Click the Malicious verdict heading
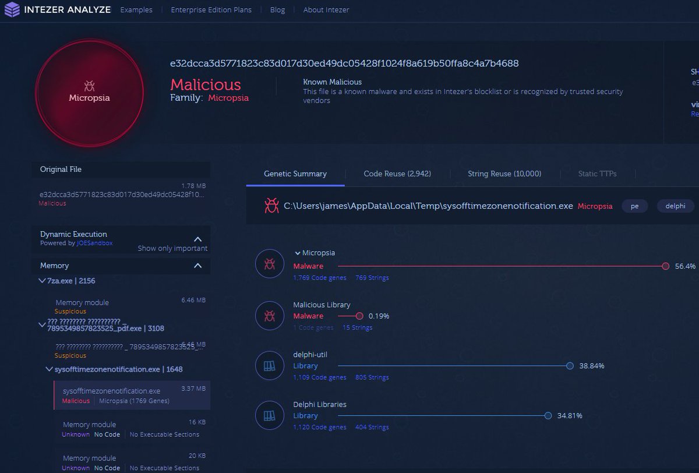The image size is (699, 473). [206, 84]
